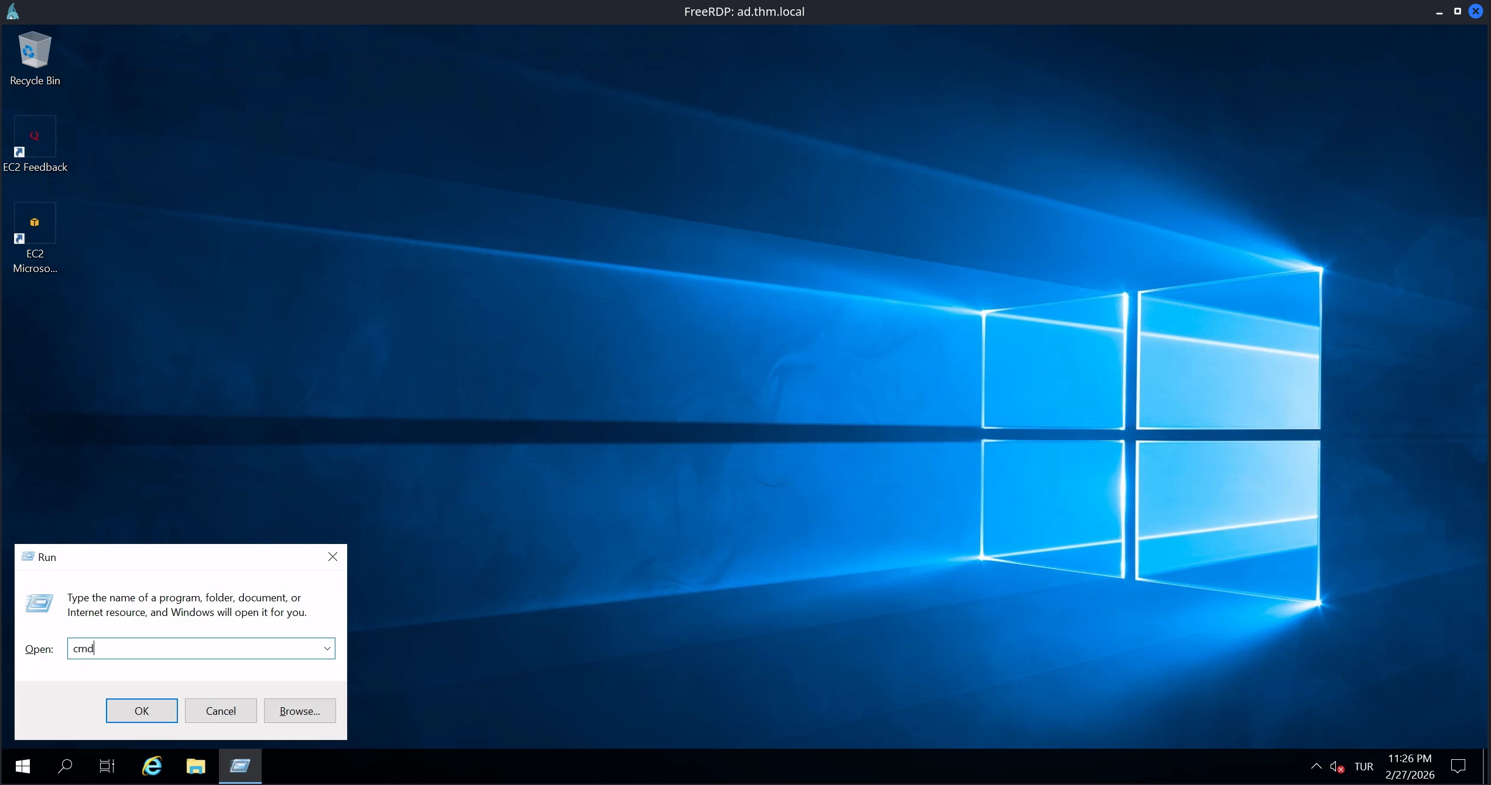Open the Recycle Bin desktop icon

35,57
